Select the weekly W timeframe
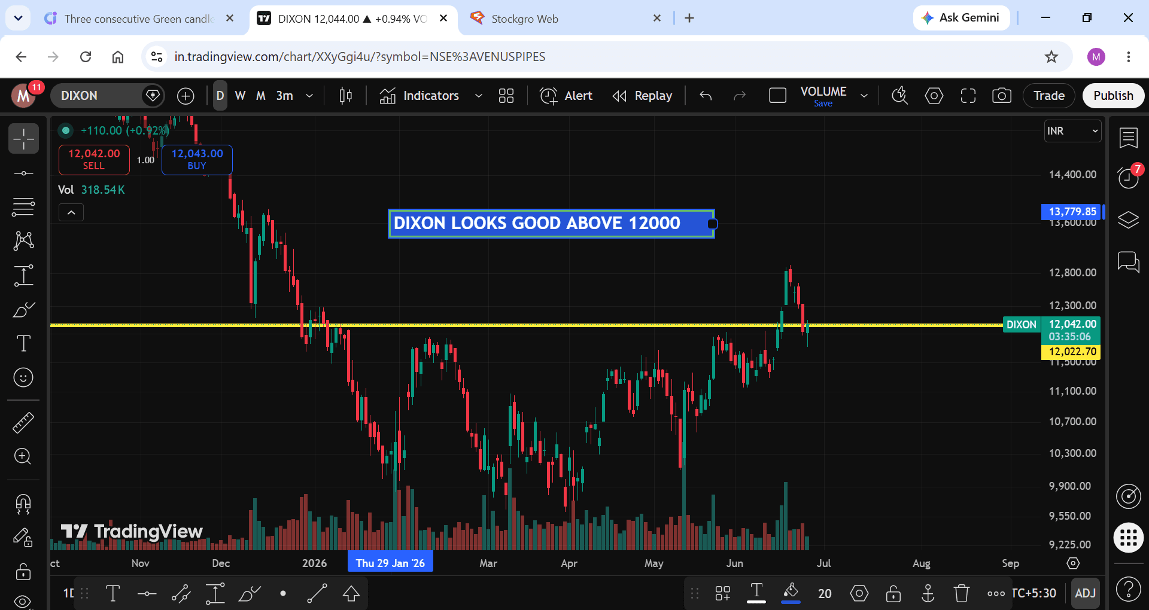1149x610 pixels. [240, 96]
